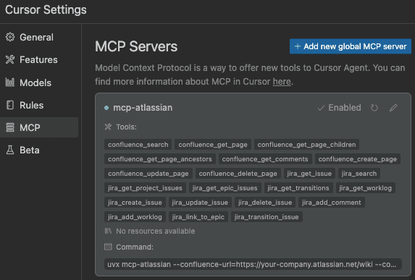Click the Features tools icon in sidebar

(x=10, y=59)
